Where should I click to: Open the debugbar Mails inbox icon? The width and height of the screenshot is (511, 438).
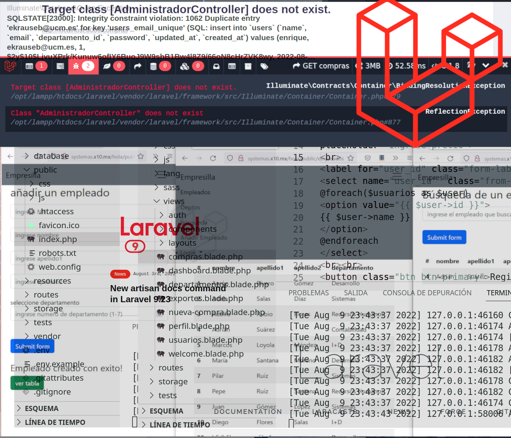tap(216, 66)
